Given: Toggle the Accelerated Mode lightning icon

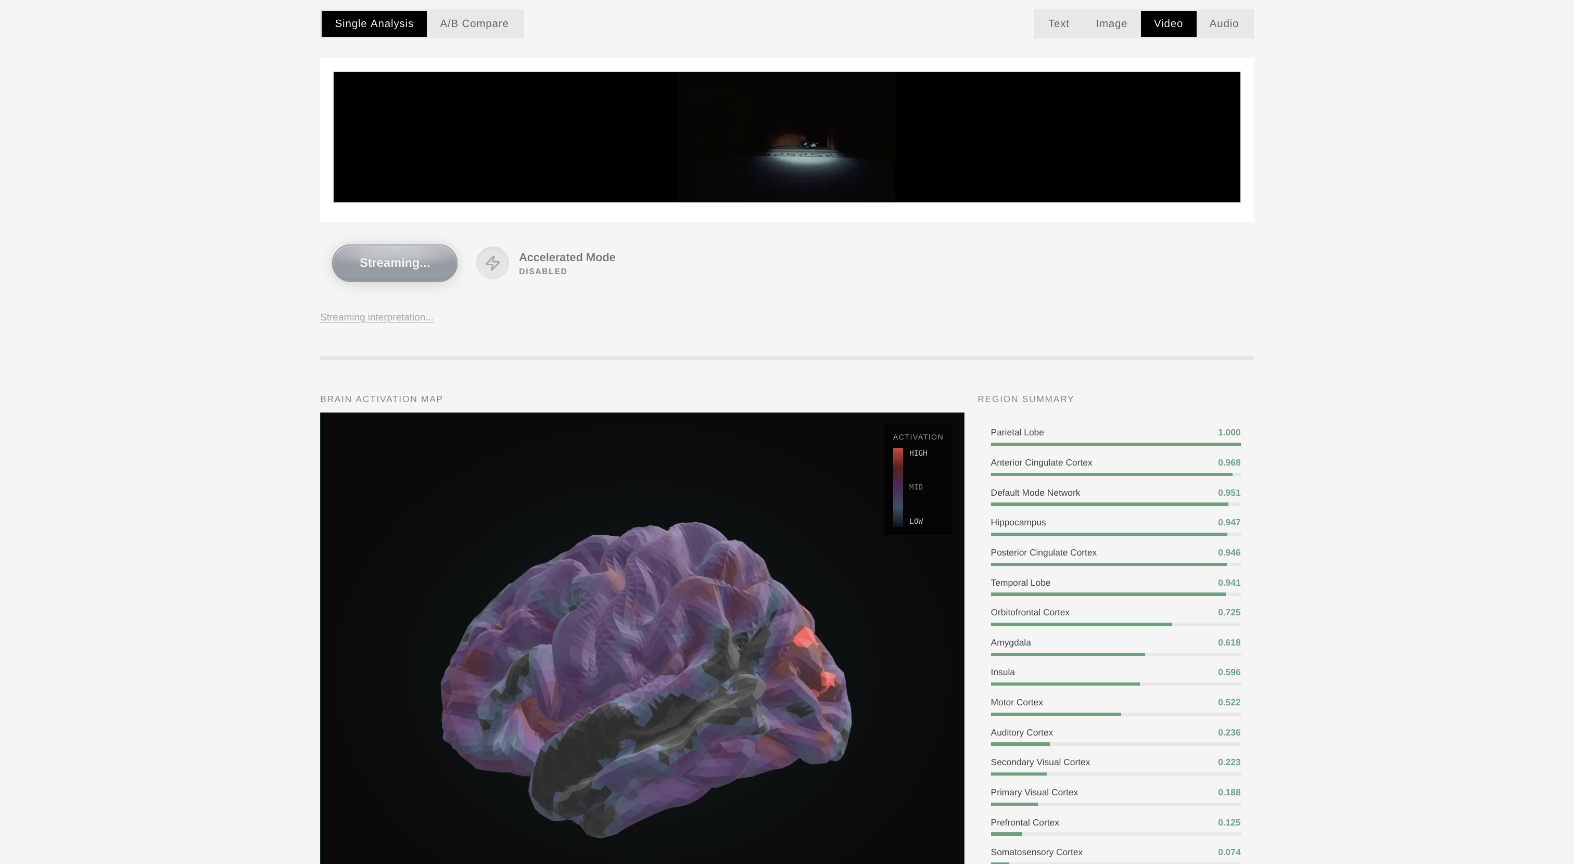Looking at the screenshot, I should [x=492, y=263].
